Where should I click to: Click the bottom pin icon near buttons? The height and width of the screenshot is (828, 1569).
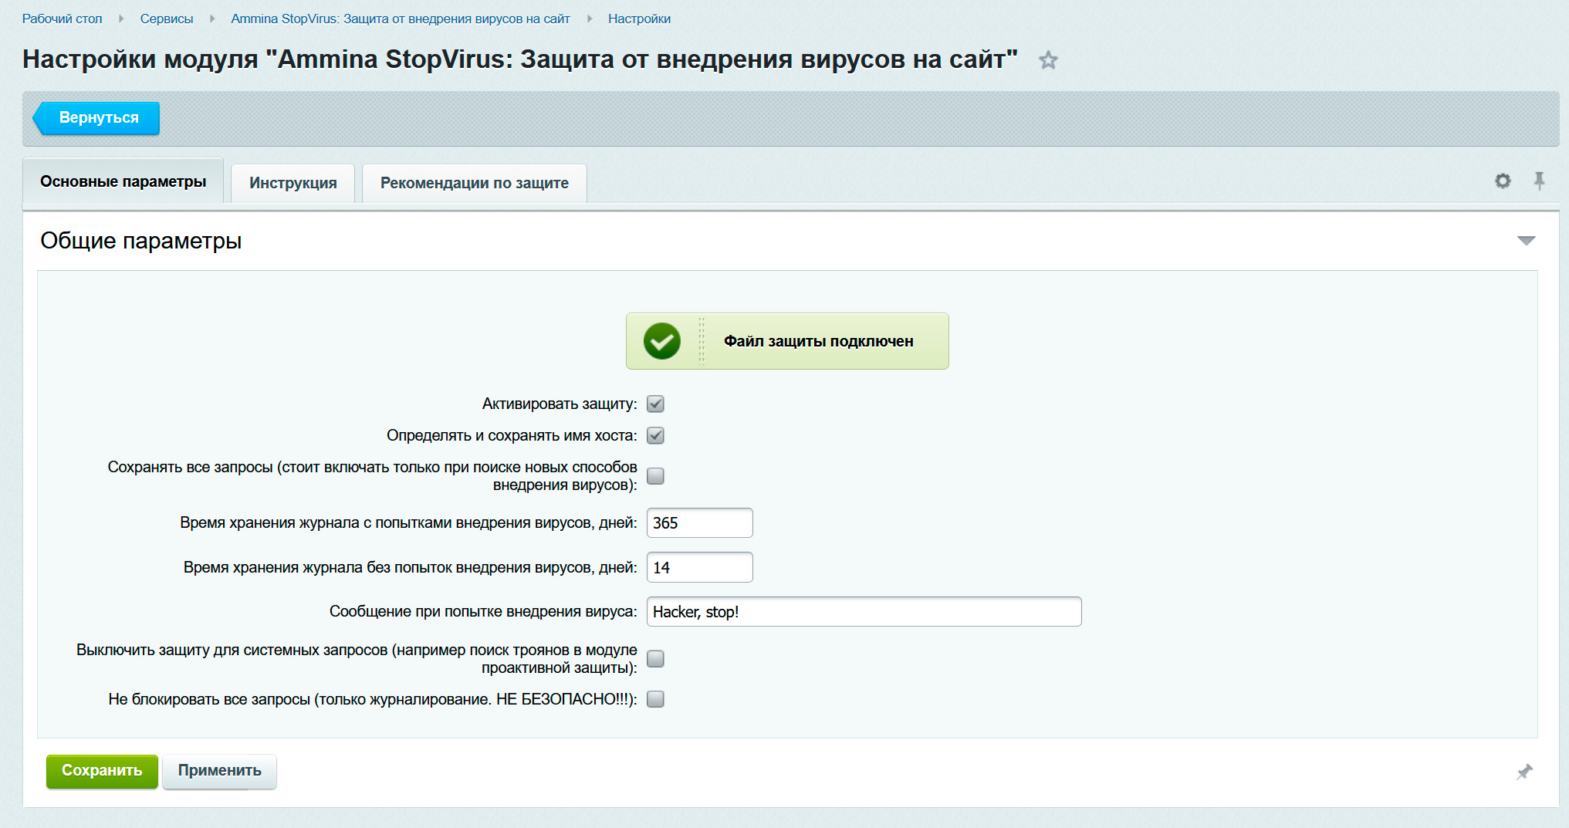tap(1524, 772)
